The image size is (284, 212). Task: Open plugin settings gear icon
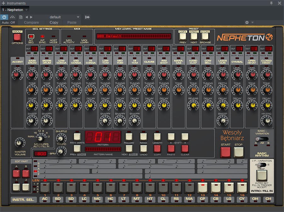(247, 22)
